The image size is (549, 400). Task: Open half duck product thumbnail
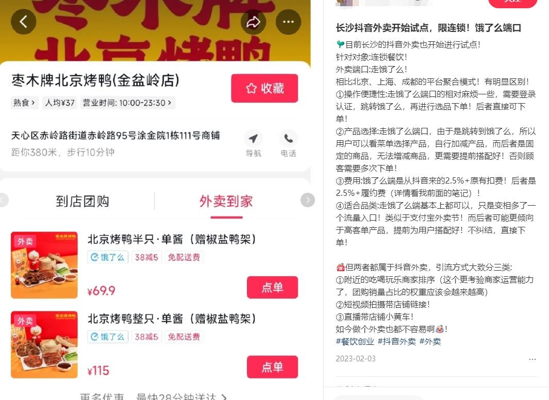click(x=44, y=265)
